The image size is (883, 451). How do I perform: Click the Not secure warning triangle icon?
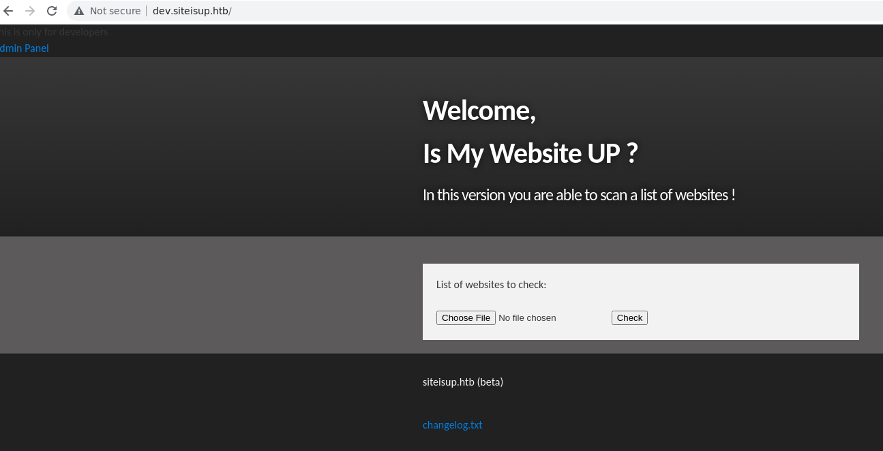pos(79,11)
